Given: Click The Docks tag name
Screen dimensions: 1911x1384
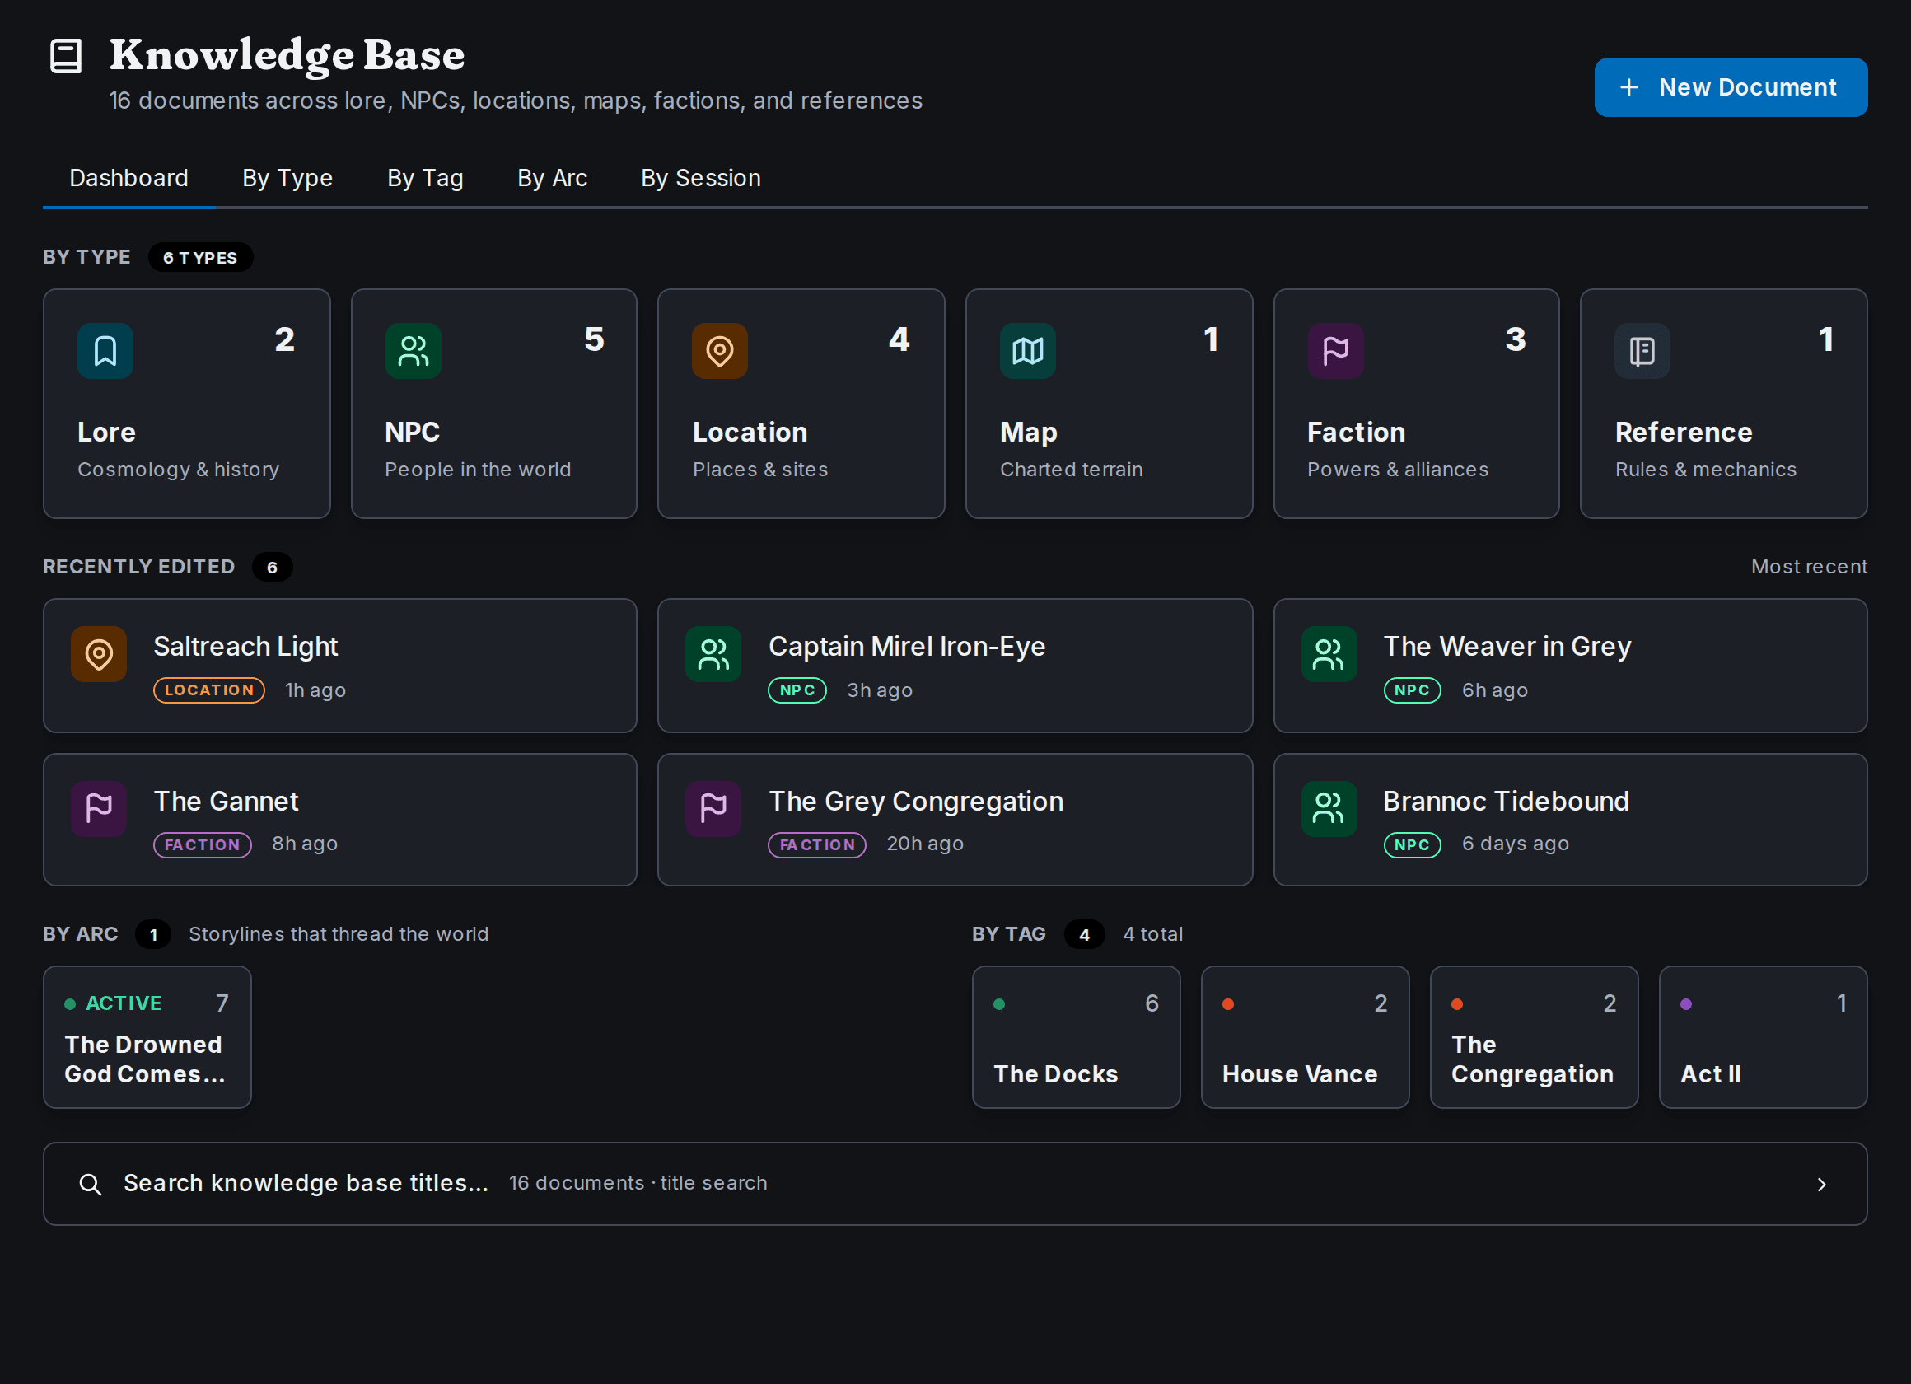Looking at the screenshot, I should [1055, 1073].
